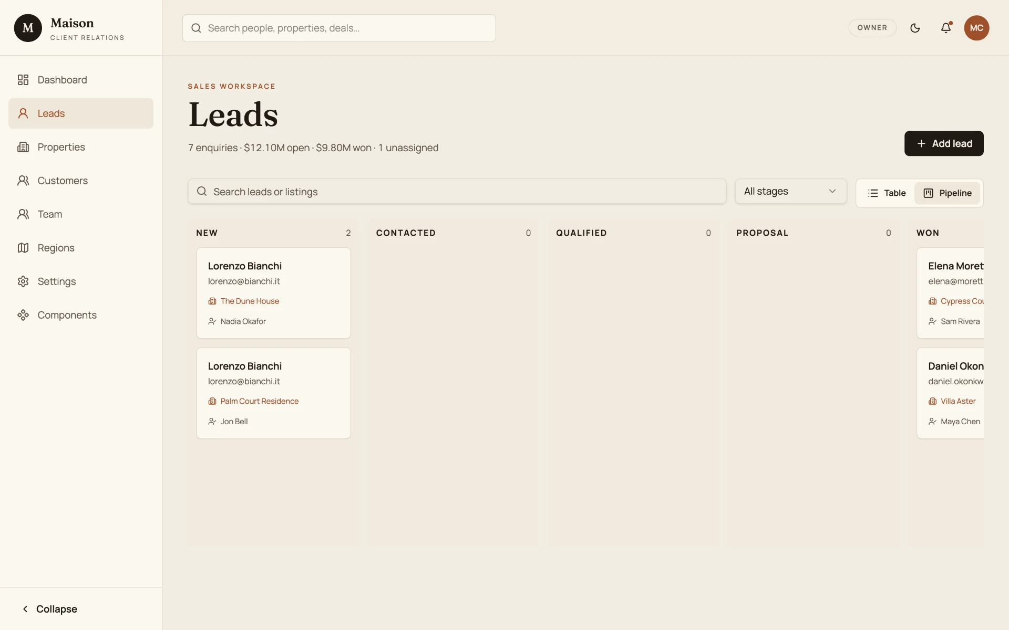The height and width of the screenshot is (630, 1009).
Task: Open the Villa Aster listing link
Action: (x=958, y=401)
